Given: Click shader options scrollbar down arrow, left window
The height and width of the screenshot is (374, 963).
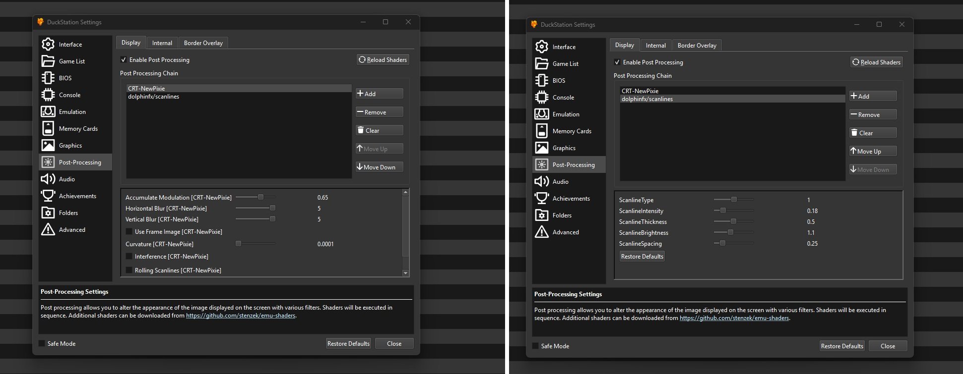Looking at the screenshot, I should pos(405,273).
